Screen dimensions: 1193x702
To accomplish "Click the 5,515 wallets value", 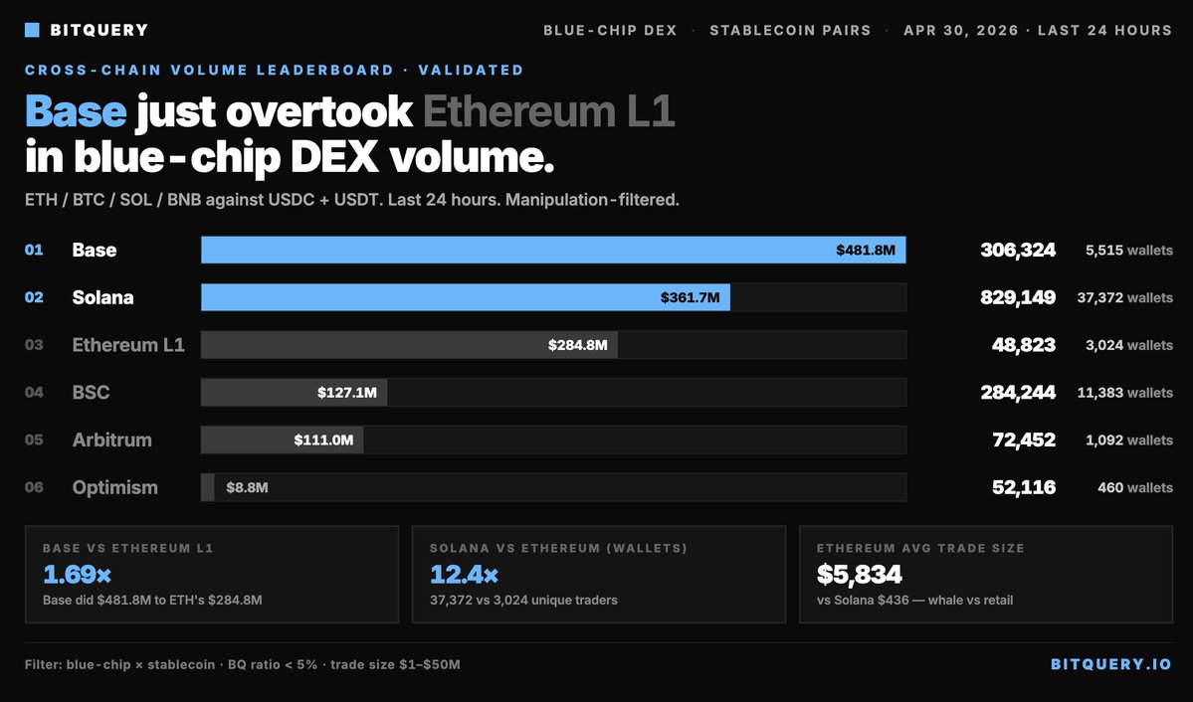I will 1129,251.
